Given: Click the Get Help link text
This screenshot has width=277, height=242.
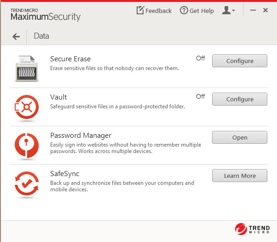Looking at the screenshot, I should pos(202,11).
